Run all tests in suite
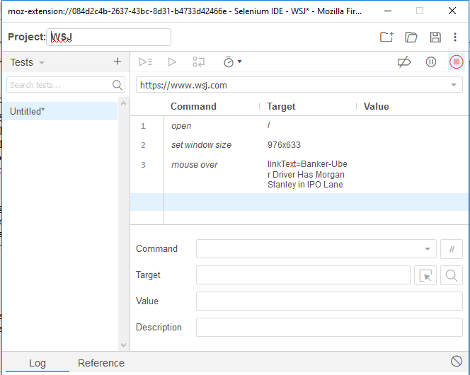The width and height of the screenshot is (470, 375). pos(145,62)
